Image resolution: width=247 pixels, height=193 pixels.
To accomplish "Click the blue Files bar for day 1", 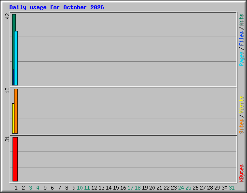I will coord(14,77).
